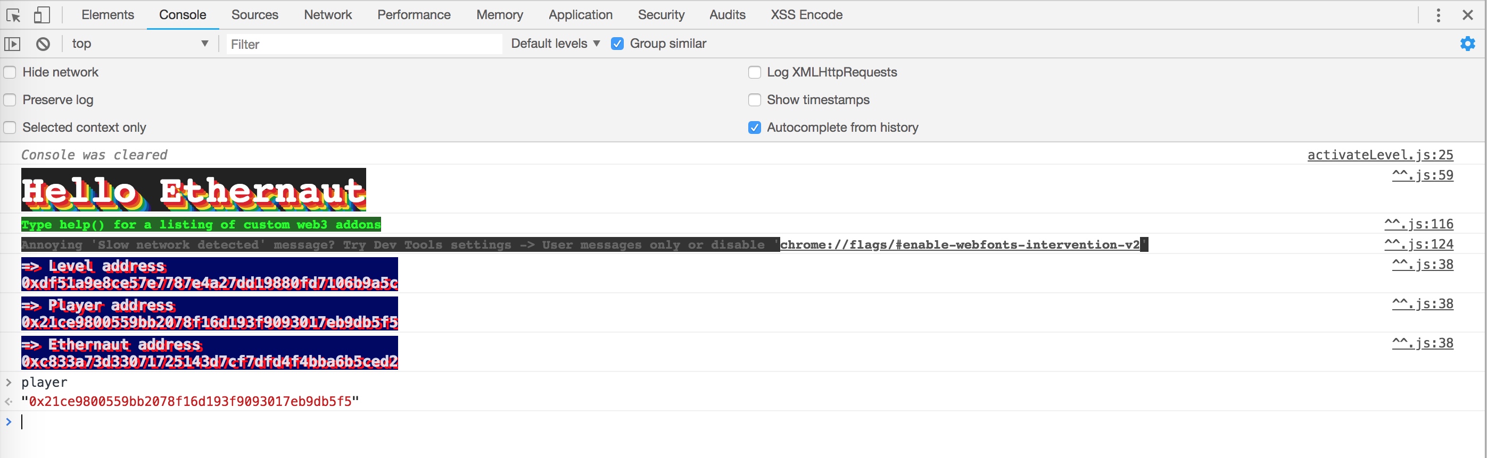Focus the console Filter field

(x=364, y=44)
